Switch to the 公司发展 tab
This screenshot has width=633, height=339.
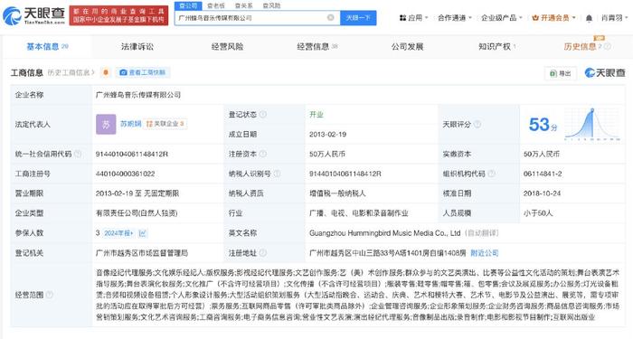tap(407, 46)
